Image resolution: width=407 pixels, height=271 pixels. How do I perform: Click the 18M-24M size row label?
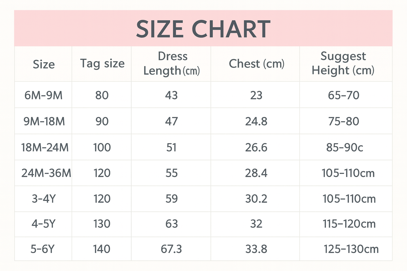tap(45, 147)
